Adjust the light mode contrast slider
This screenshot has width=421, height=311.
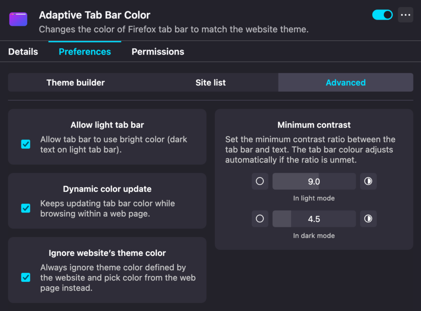pos(314,181)
